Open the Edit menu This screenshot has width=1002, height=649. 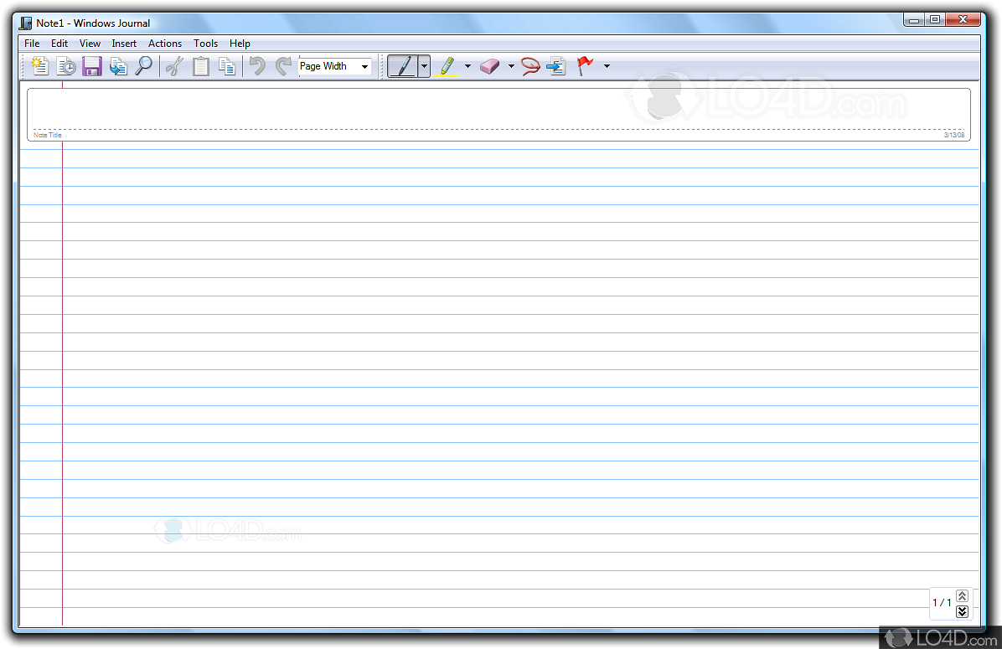coord(59,44)
